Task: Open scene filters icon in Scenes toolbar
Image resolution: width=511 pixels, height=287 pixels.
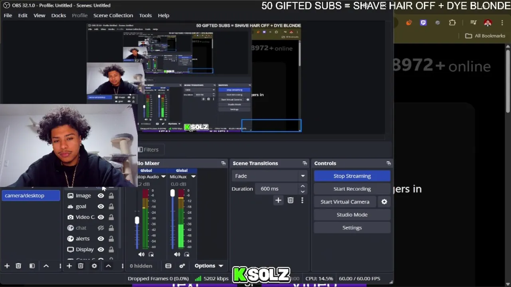Action: (x=32, y=266)
